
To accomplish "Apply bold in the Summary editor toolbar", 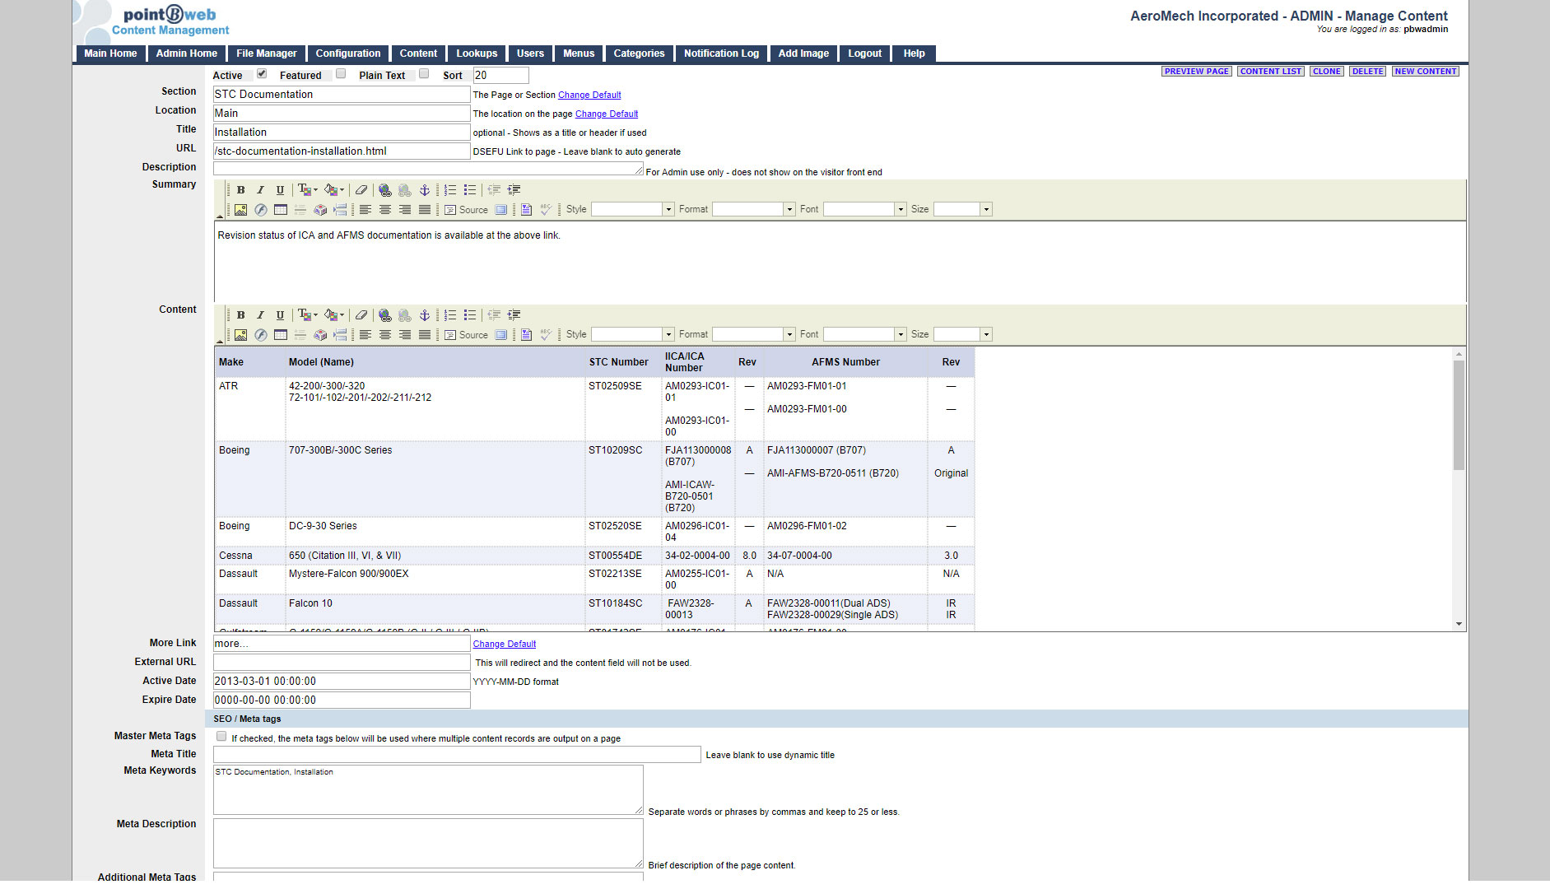I will (240, 190).
